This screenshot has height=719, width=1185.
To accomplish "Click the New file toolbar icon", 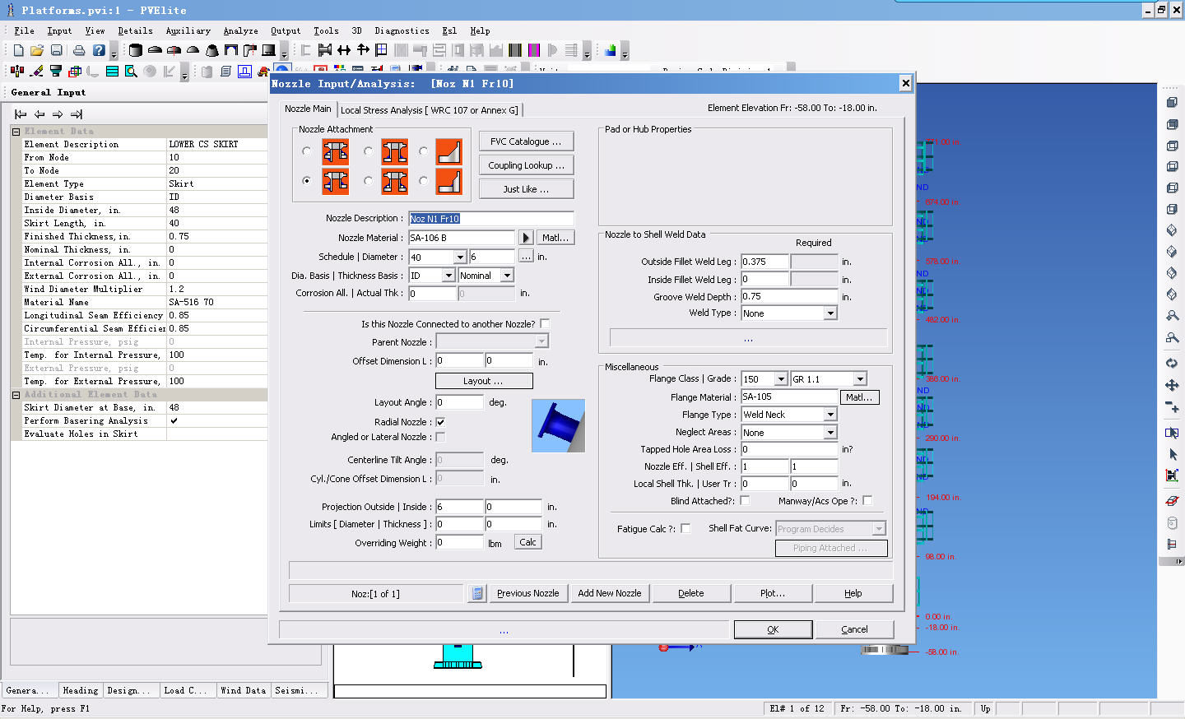I will pyautogui.click(x=18, y=51).
